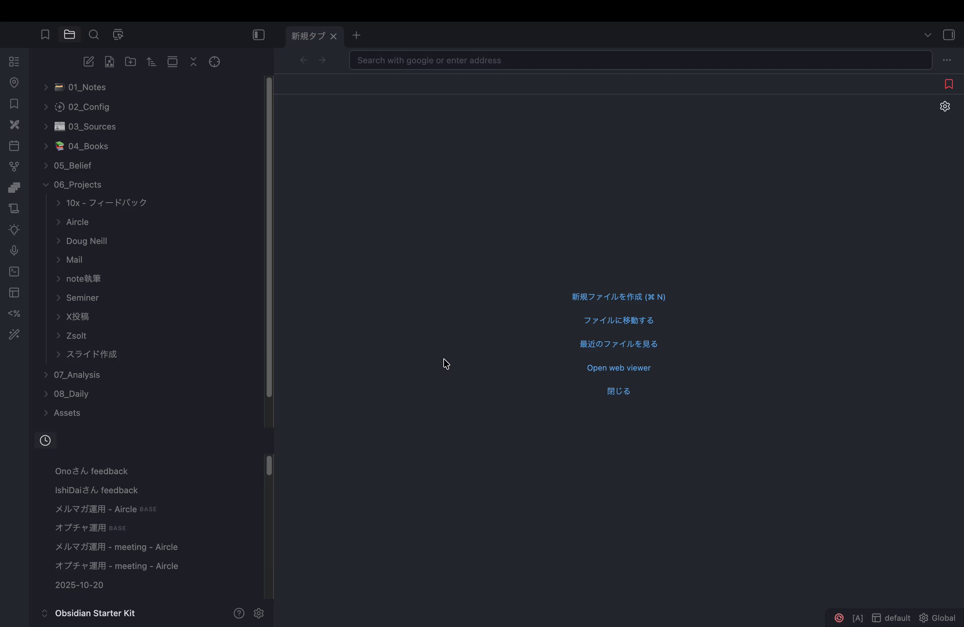Toggle the left sidebar
Image resolution: width=964 pixels, height=627 pixels.
[x=258, y=35]
